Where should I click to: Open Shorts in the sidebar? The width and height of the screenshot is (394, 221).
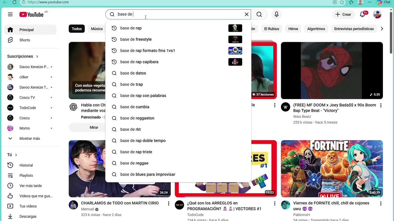tap(30, 40)
